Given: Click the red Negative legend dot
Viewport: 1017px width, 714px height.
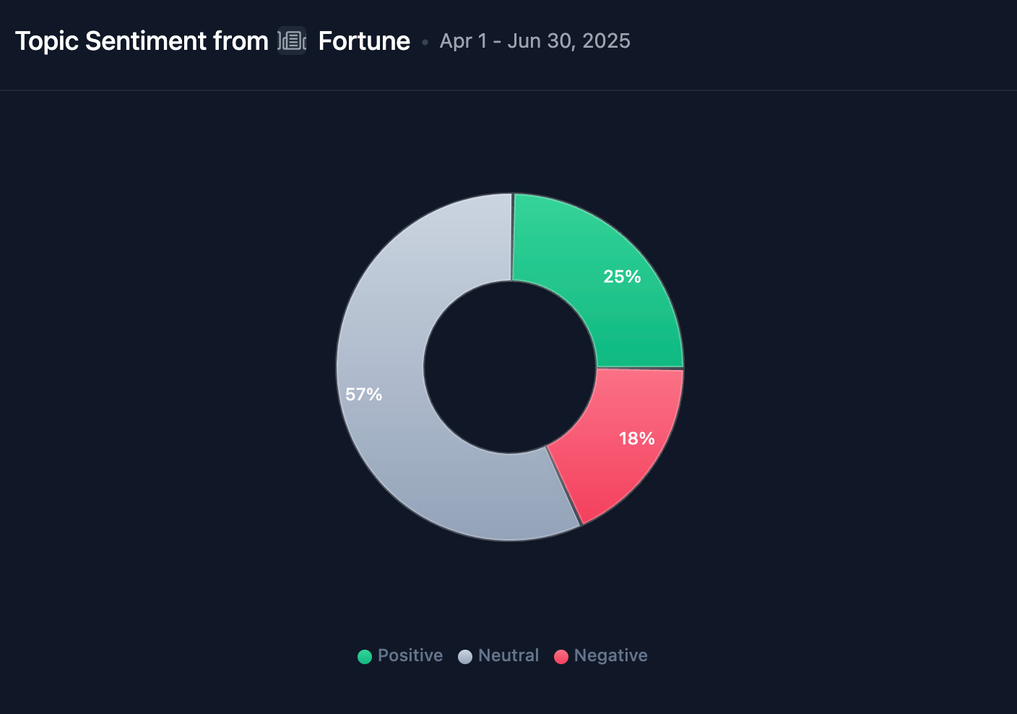Looking at the screenshot, I should (561, 656).
